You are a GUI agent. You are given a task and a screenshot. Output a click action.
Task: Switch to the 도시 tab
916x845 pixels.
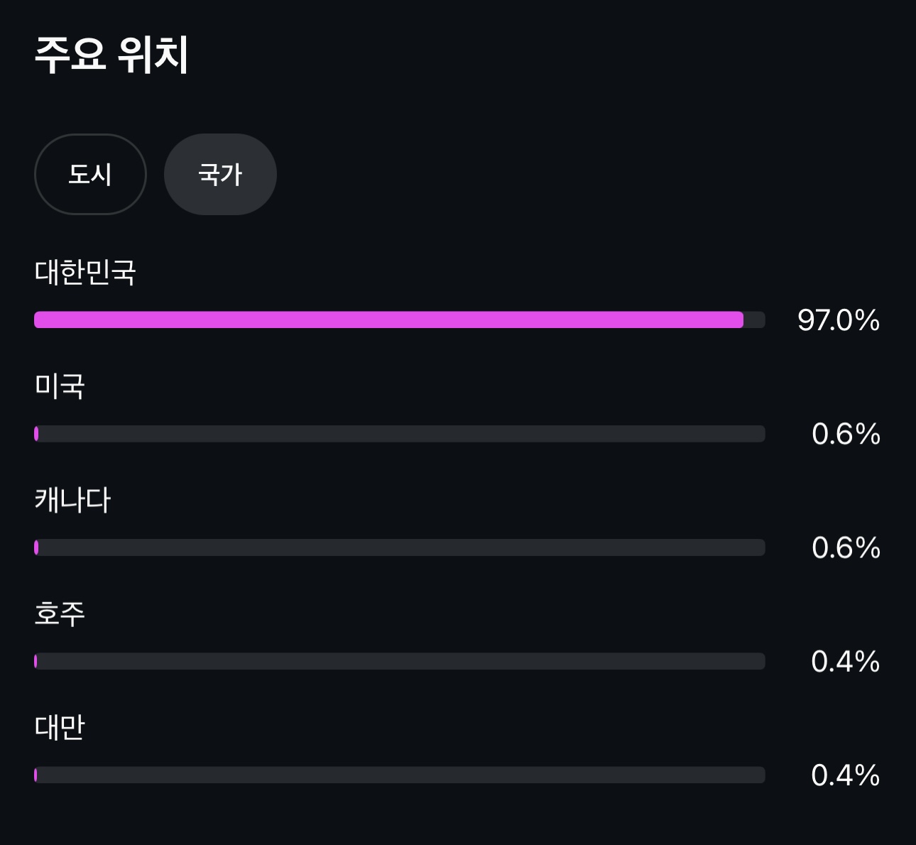pos(90,174)
